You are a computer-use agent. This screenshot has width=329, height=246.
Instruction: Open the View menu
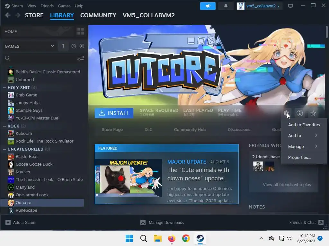pos(31,6)
